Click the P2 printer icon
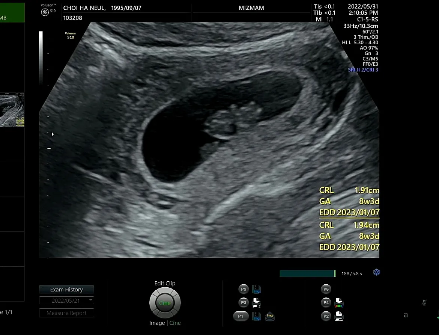Screen dimensions: 439x335 point(339,316)
